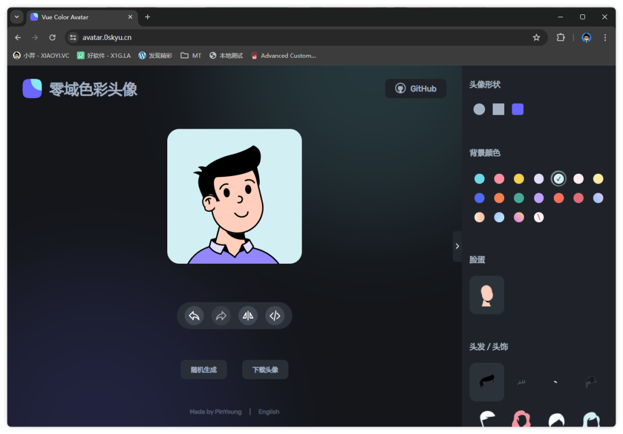The height and width of the screenshot is (434, 623).
Task: Choose the light lavender background color
Action: point(539,179)
